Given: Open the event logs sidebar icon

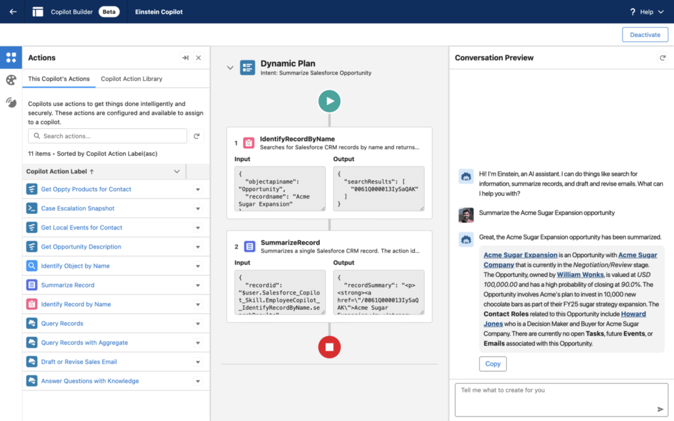Looking at the screenshot, I should click(x=11, y=102).
